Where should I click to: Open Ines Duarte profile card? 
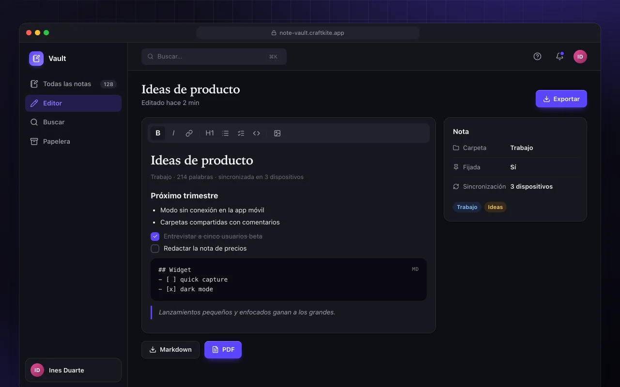[73, 370]
